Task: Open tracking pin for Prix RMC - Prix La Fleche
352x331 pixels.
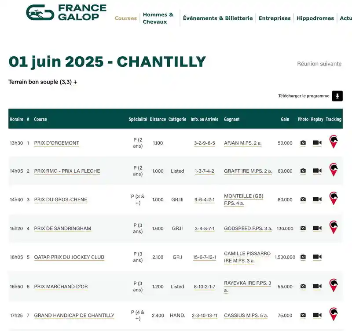Action: (x=334, y=170)
